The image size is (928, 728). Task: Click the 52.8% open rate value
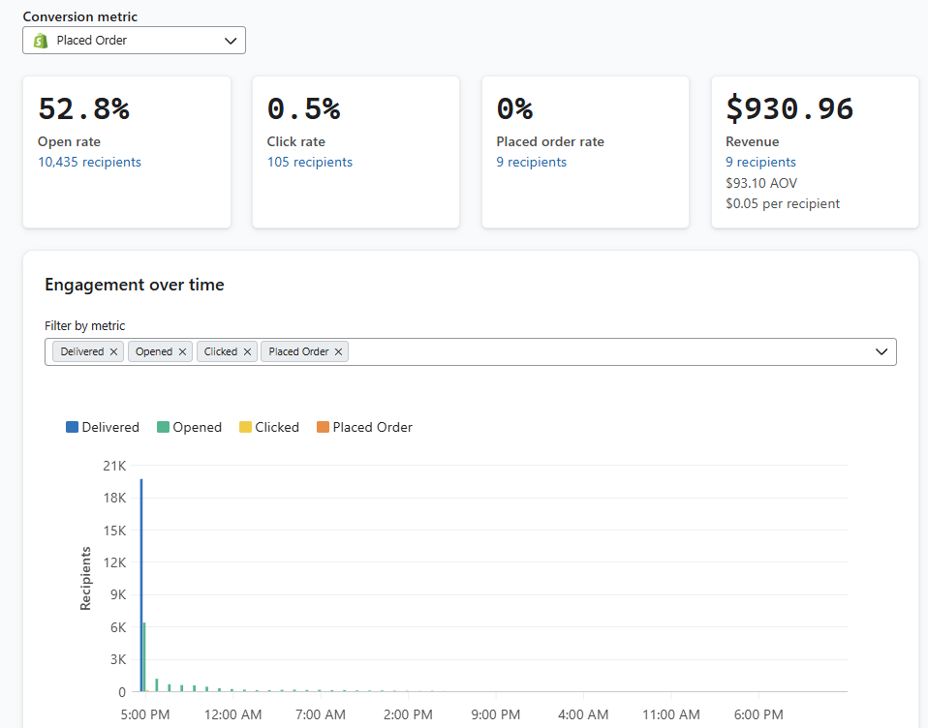[83, 108]
